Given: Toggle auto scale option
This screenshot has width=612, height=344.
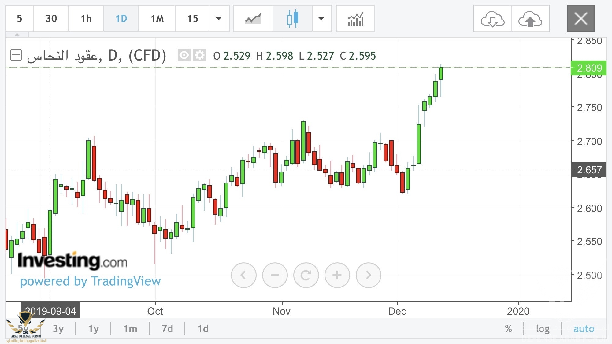Looking at the screenshot, I should 584,329.
